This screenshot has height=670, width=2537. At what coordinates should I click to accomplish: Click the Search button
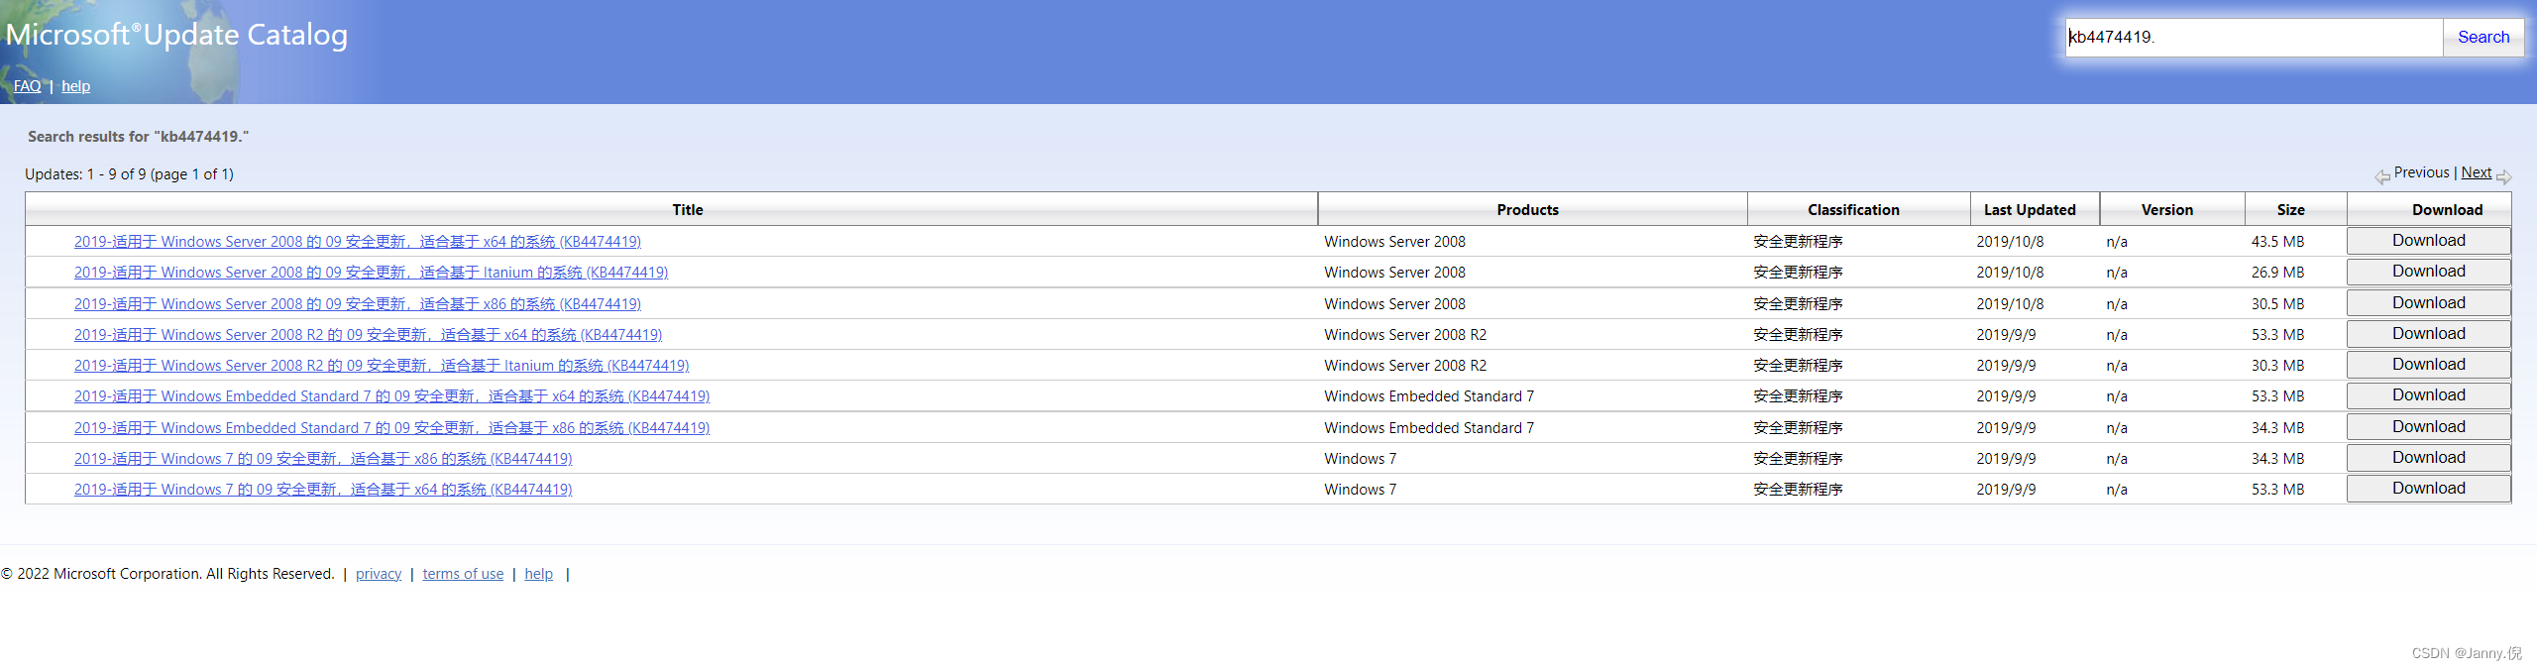[2482, 38]
